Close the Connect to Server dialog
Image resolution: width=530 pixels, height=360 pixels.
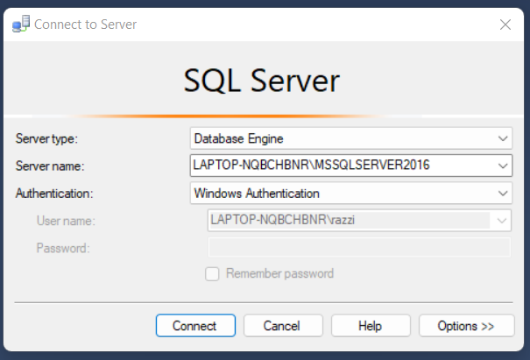tap(505, 25)
